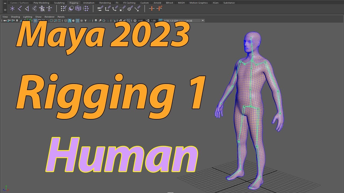The height and width of the screenshot is (193, 344).
Task: Open the Renderer panel menu
Action: point(49,17)
